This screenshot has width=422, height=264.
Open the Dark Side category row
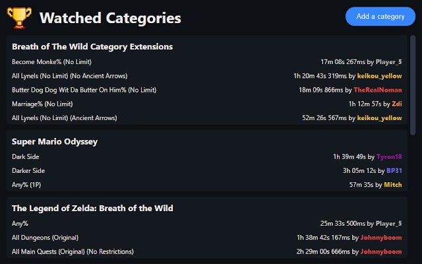pyautogui.click(x=25, y=157)
